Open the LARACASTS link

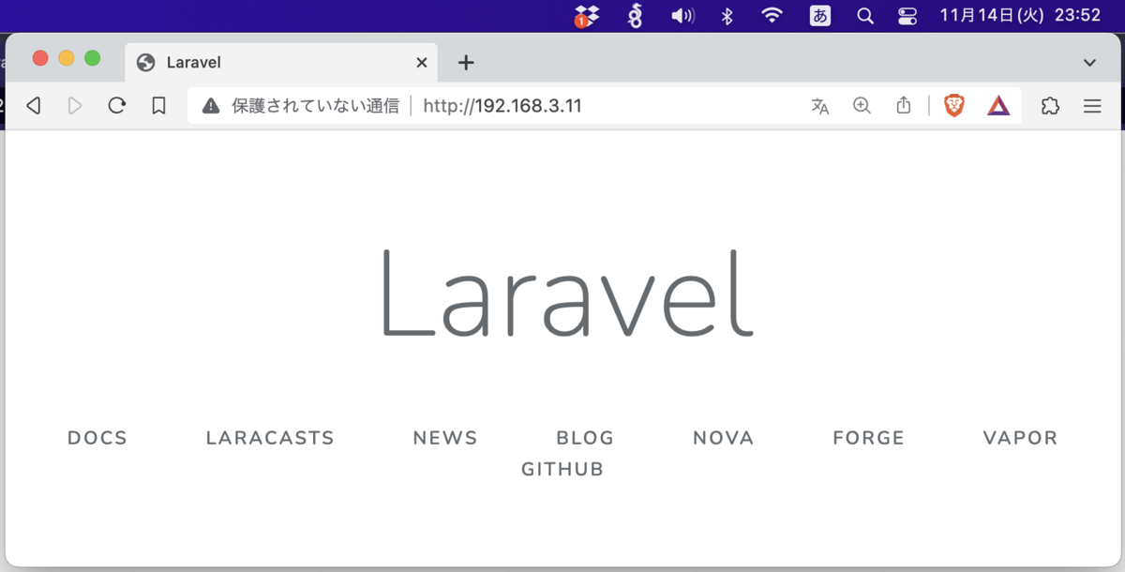[x=270, y=438]
